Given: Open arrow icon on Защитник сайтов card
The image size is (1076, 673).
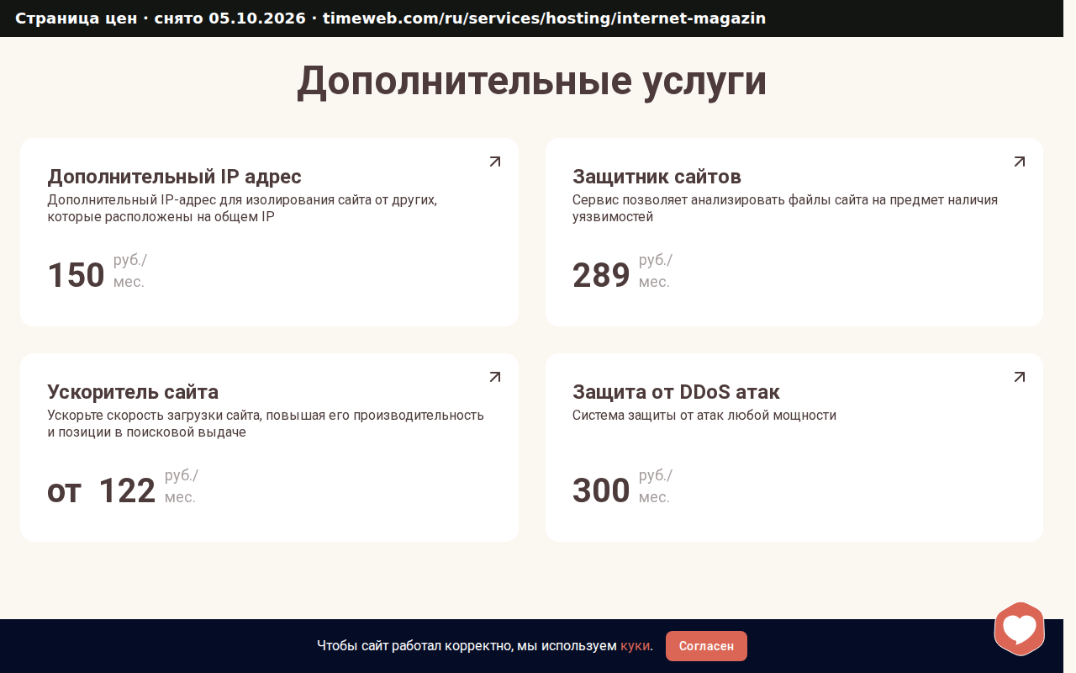Looking at the screenshot, I should click(1020, 162).
